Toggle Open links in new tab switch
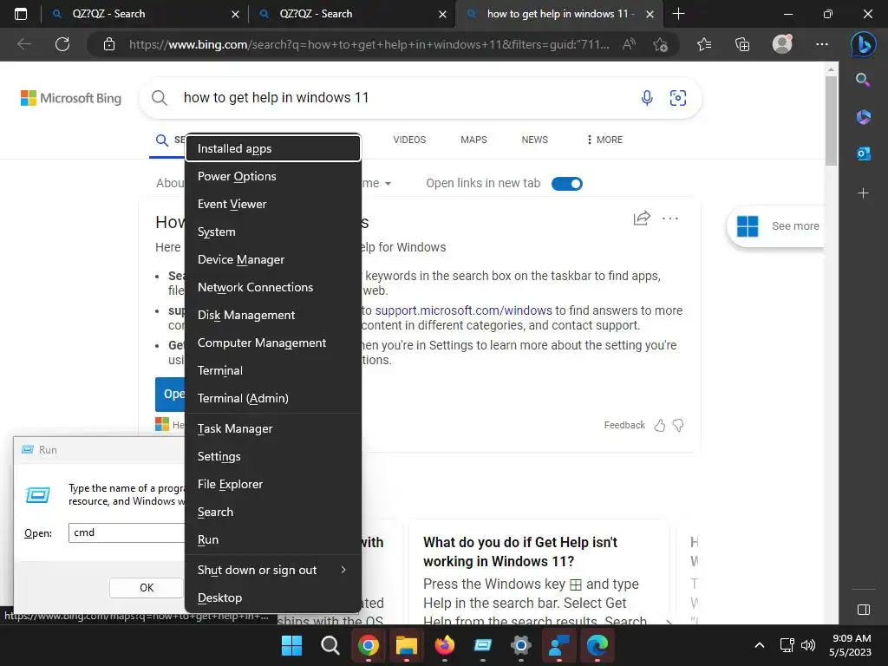 click(567, 184)
